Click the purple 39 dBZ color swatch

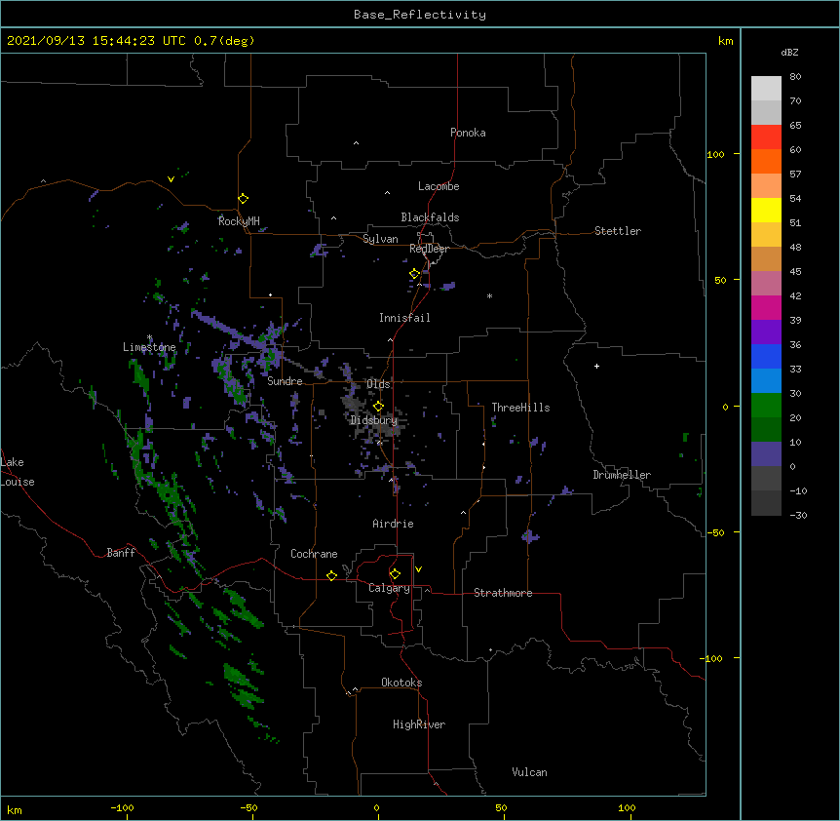tap(766, 332)
